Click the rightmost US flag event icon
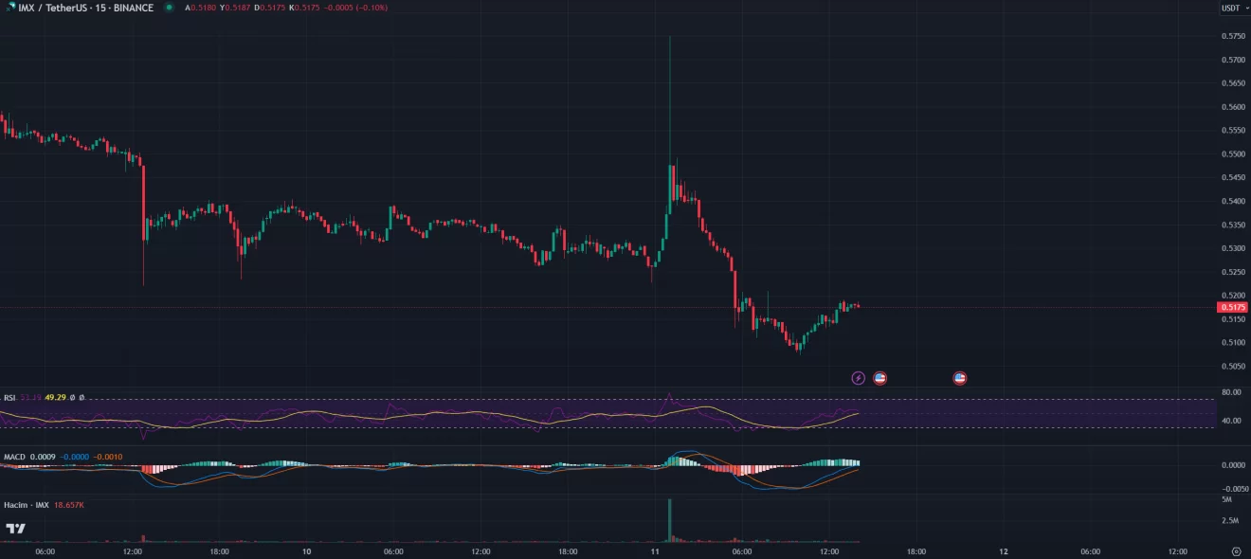This screenshot has height=559, width=1251. 960,378
